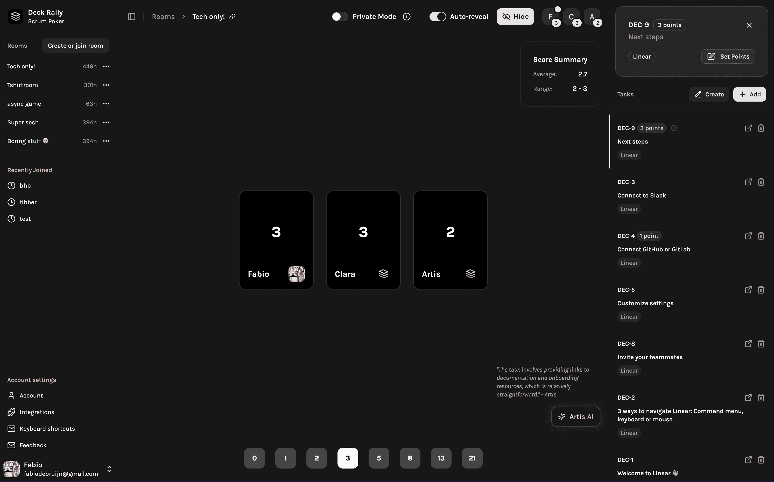Viewport: 774px width, 482px height.
Task: Click the DEC-9 completed check icon
Action: 674,128
